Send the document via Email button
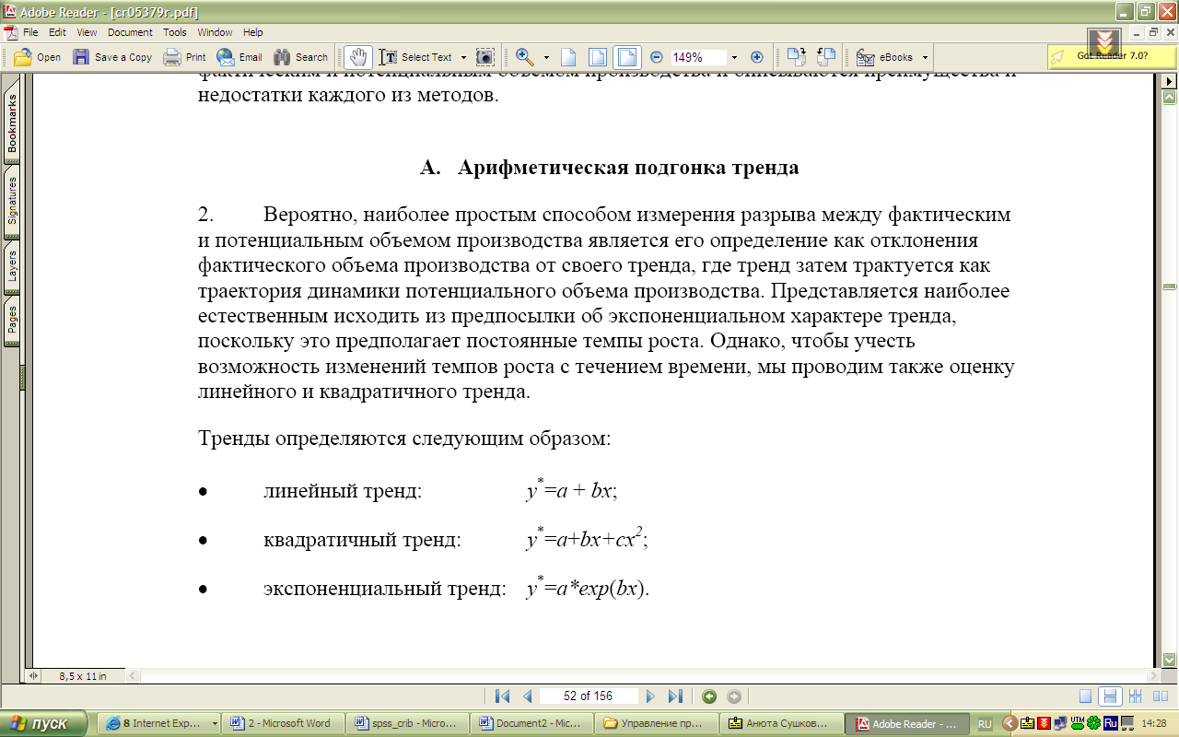Viewport: 1179px width, 737px height. 239,57
